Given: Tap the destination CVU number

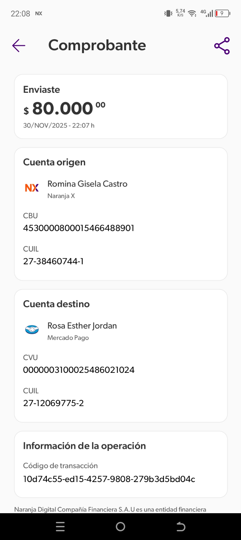Looking at the screenshot, I should click(x=79, y=370).
